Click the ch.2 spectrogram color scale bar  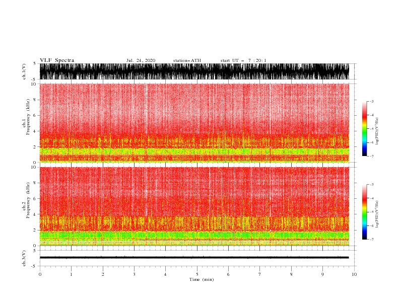pyautogui.click(x=364, y=212)
